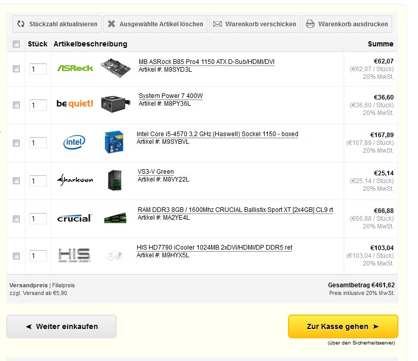This screenshot has height=361, width=418.
Task: Click Warenkorb ausdrucken button
Action: tap(347, 24)
